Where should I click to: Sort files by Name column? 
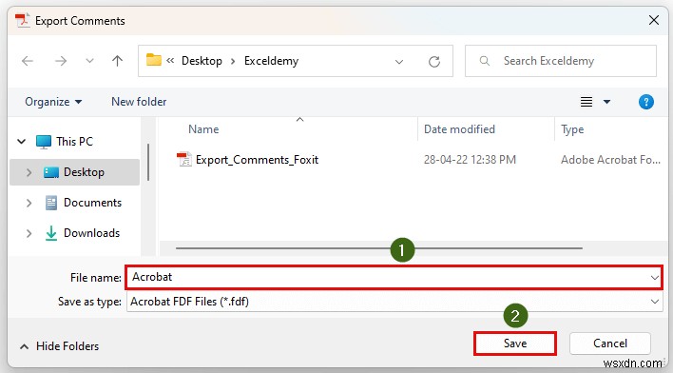(203, 129)
